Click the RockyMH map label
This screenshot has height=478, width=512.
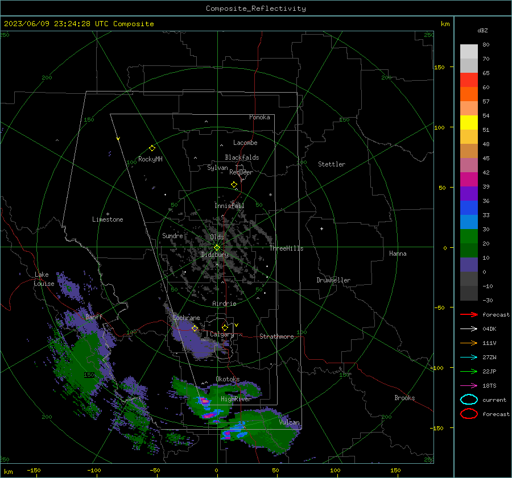(150, 159)
